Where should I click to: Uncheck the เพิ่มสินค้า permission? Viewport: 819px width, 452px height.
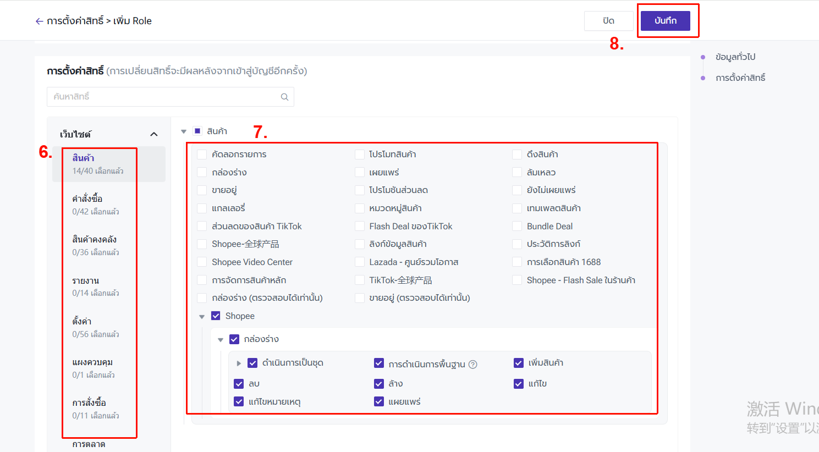[x=518, y=363]
